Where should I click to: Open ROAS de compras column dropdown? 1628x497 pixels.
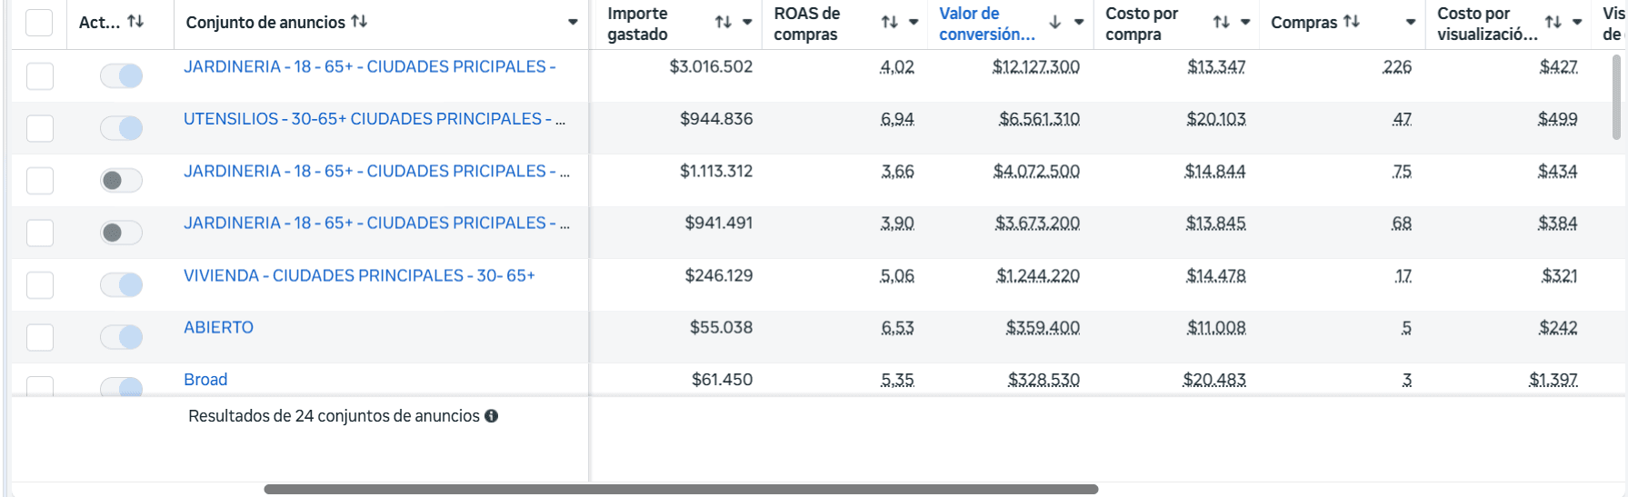tap(914, 22)
